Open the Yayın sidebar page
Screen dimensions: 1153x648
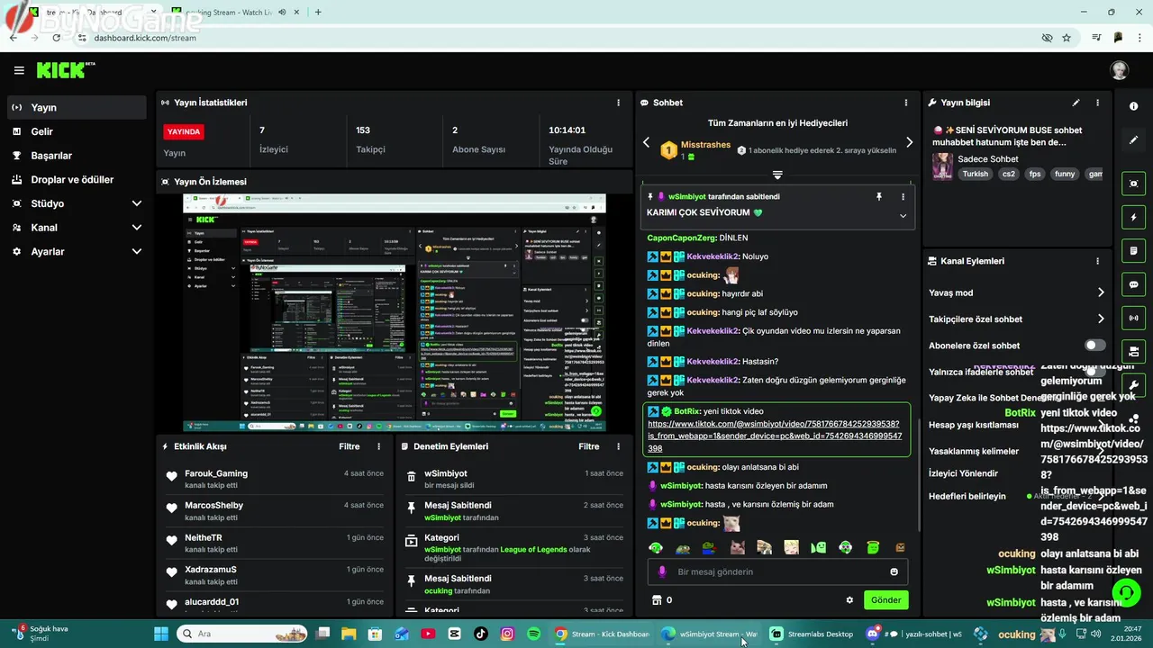tap(77, 107)
